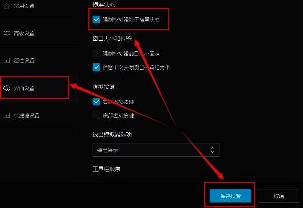
Task: Click the 工具栏顺序 list box
Action: click(x=192, y=179)
